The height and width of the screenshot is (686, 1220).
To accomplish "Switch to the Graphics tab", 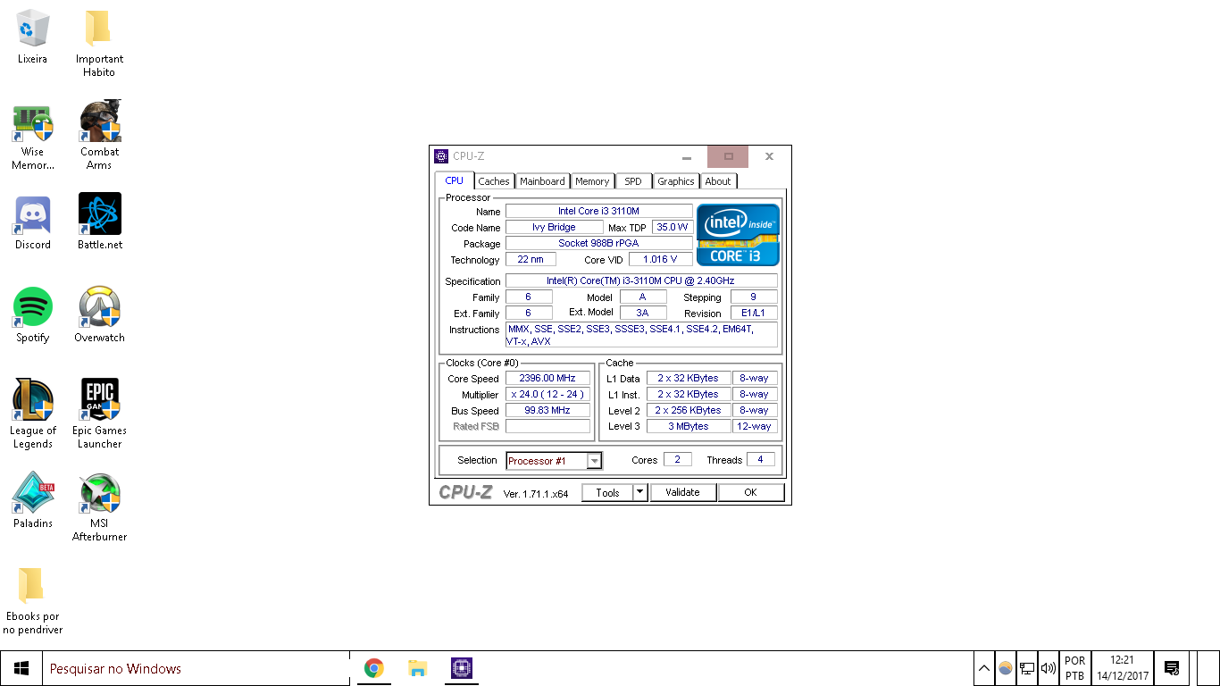I will 676,181.
